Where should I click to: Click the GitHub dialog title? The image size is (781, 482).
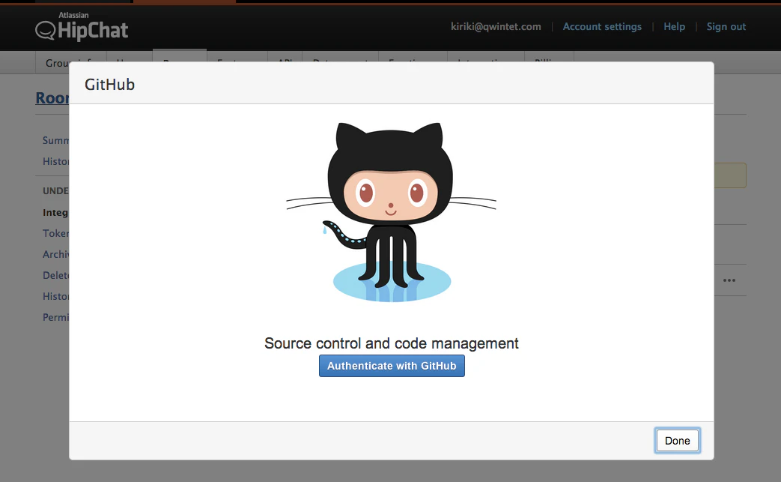pyautogui.click(x=109, y=84)
